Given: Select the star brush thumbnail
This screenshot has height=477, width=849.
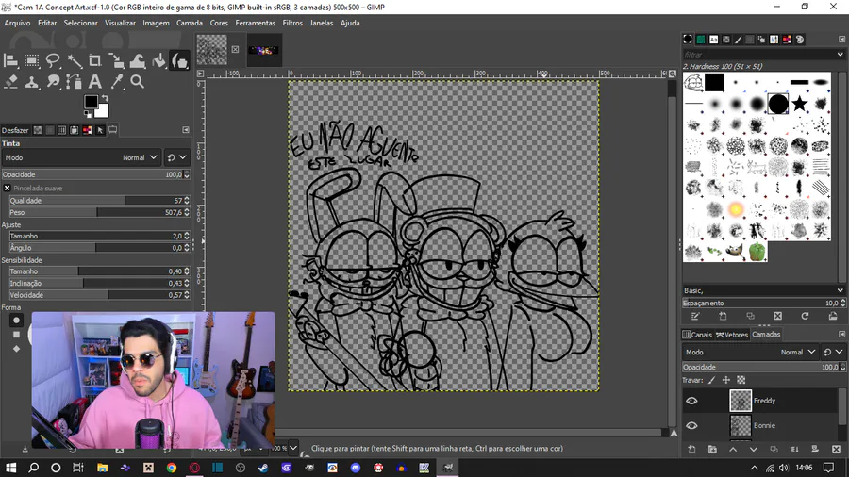Looking at the screenshot, I should (x=799, y=104).
